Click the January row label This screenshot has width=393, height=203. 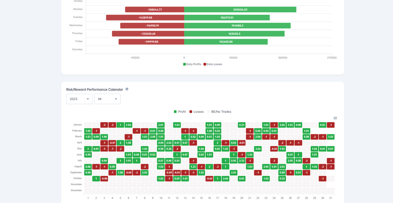[x=77, y=125]
